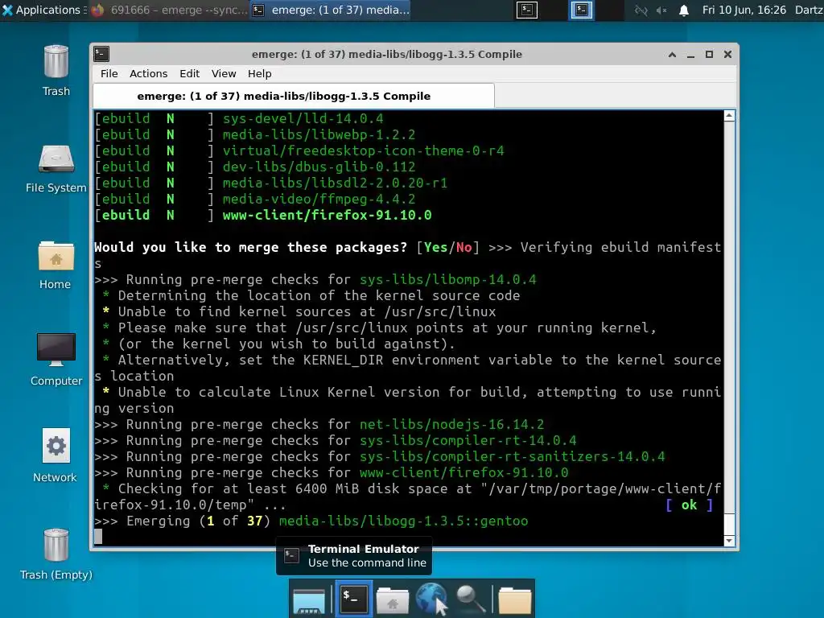The height and width of the screenshot is (618, 824).
Task: Open the Applications menu in top panel
Action: click(43, 10)
